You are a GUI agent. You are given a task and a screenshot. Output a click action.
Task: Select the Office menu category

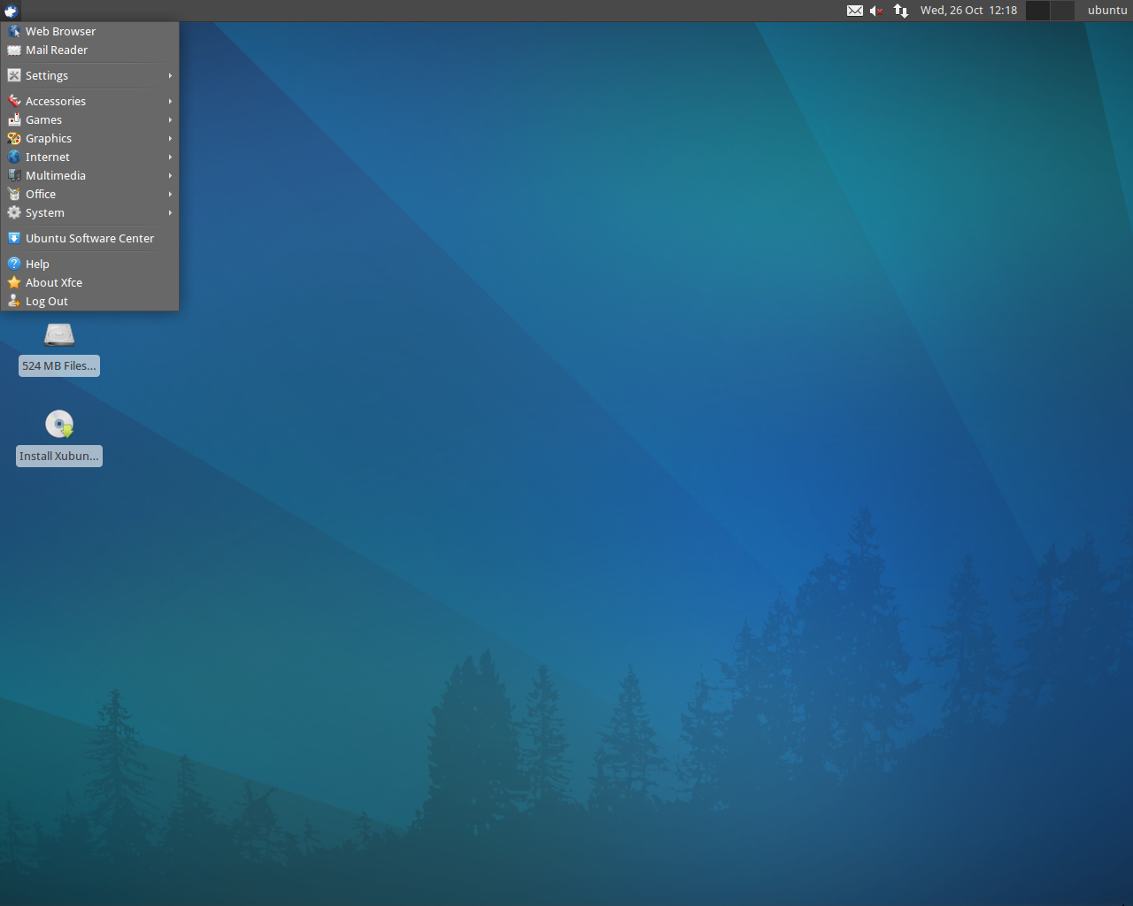click(x=89, y=194)
